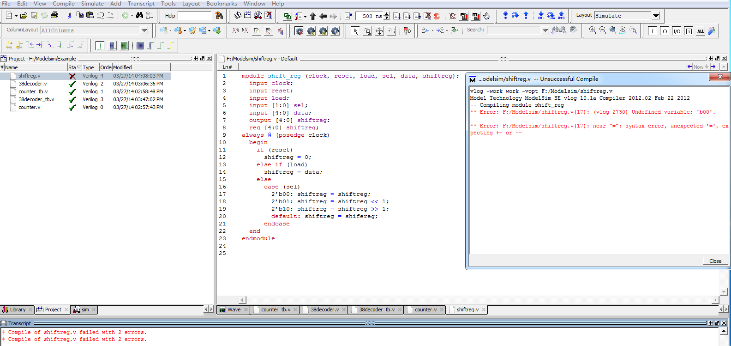Expand the ColumnLayout AllColumns dropdown

click(x=144, y=30)
